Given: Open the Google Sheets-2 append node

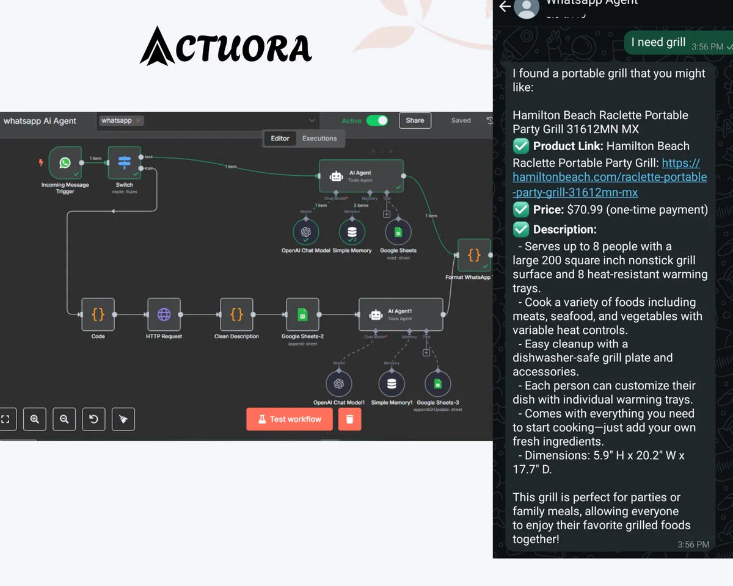Looking at the screenshot, I should [302, 314].
